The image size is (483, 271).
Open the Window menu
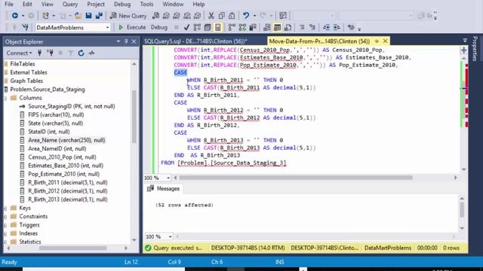[173, 5]
